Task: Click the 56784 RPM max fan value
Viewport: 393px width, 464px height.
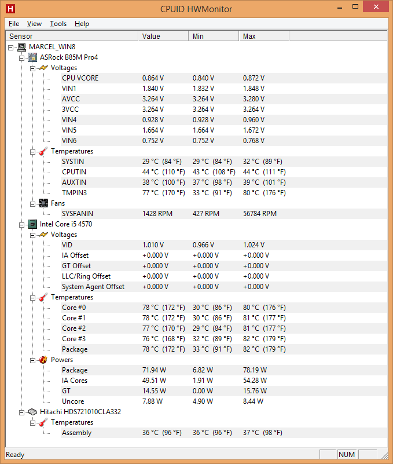Action: pos(260,214)
